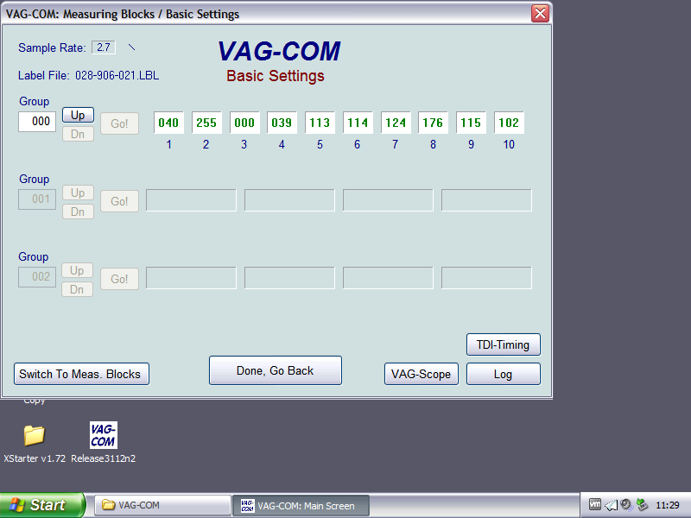Click the Dn button beside Group 000
The height and width of the screenshot is (518, 691).
[78, 134]
